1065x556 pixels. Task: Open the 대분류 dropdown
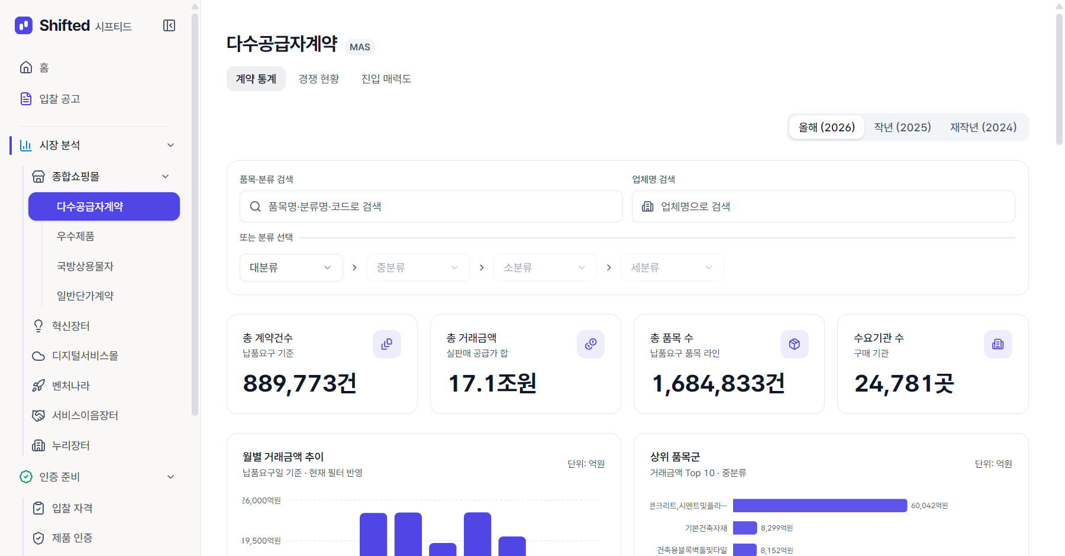(291, 267)
